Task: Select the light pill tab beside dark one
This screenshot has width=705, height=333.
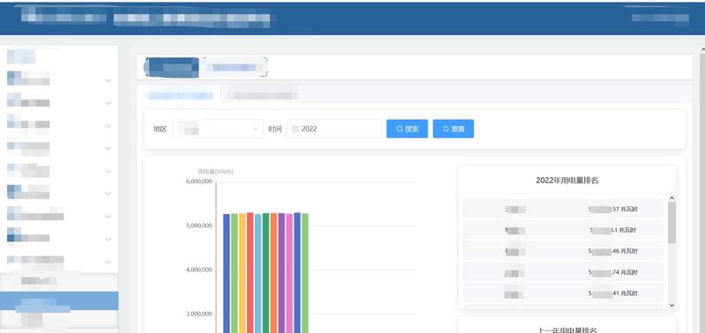Action: point(234,68)
